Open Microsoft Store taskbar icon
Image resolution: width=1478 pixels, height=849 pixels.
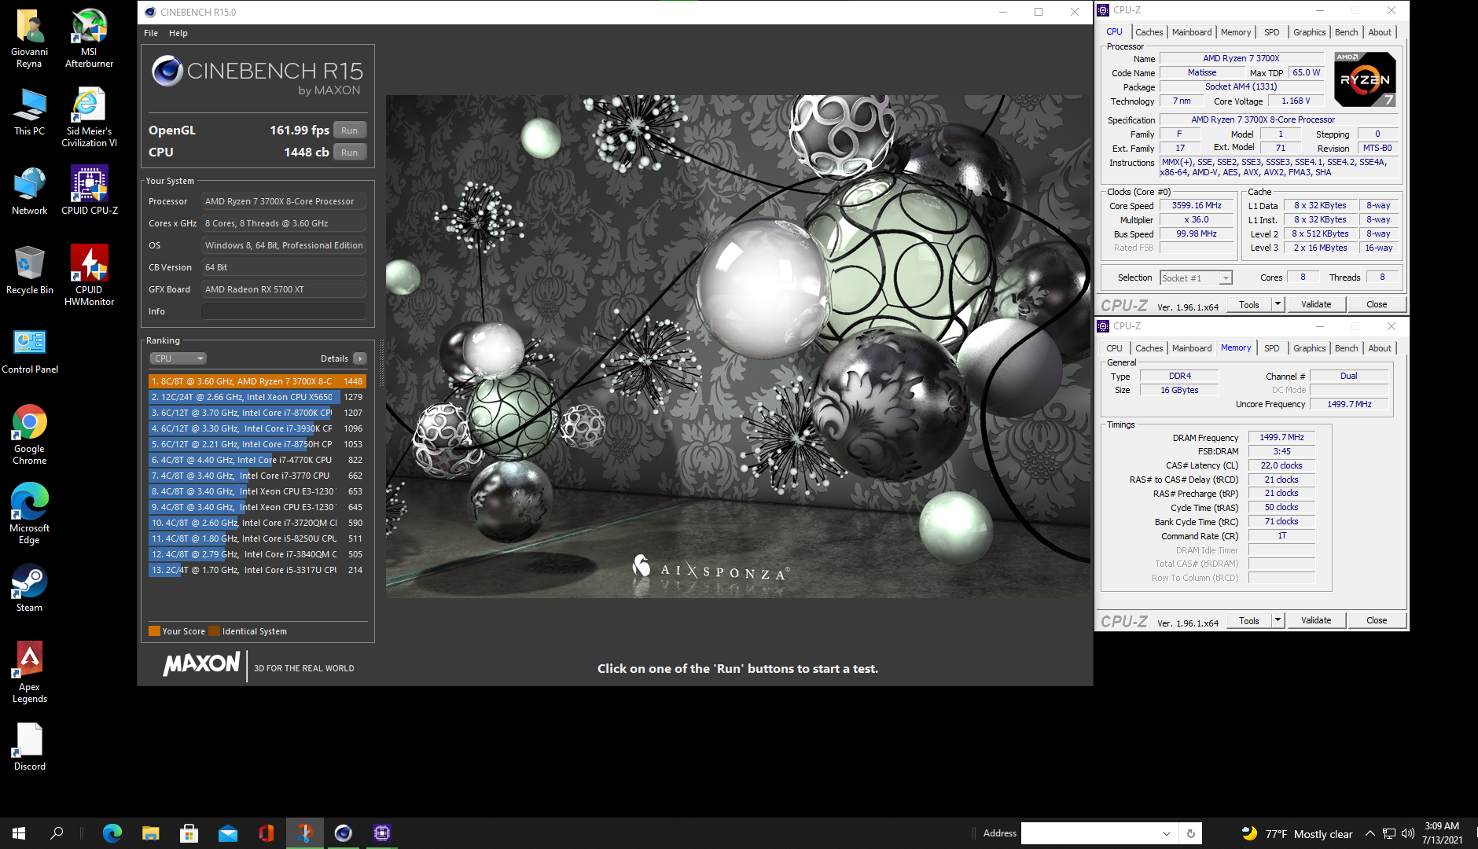pos(189,833)
